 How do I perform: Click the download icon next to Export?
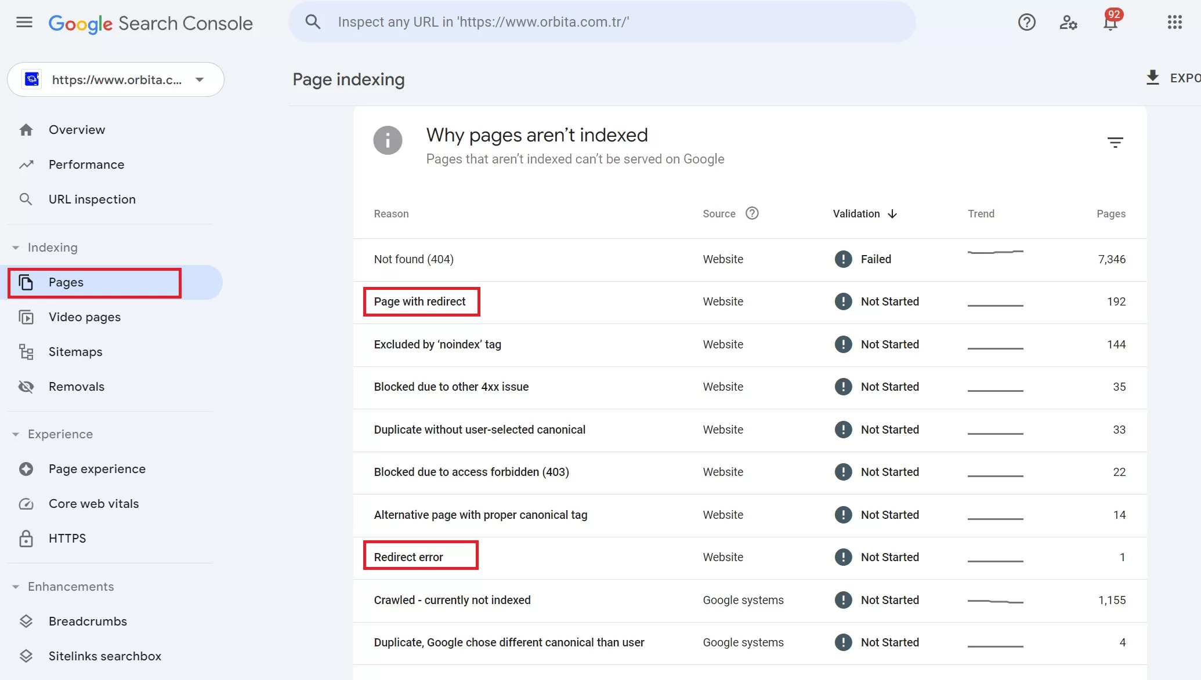coord(1152,78)
